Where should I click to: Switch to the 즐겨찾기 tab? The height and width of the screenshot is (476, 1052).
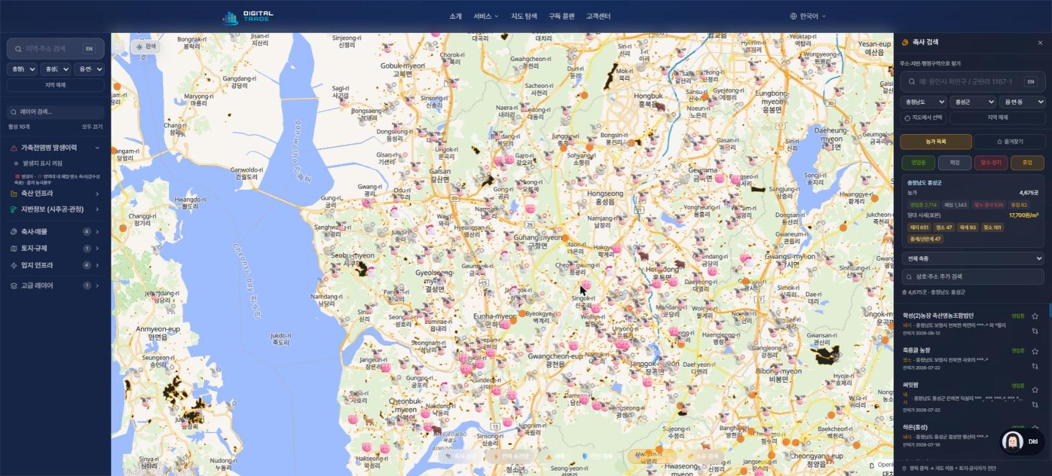[x=1010, y=142]
